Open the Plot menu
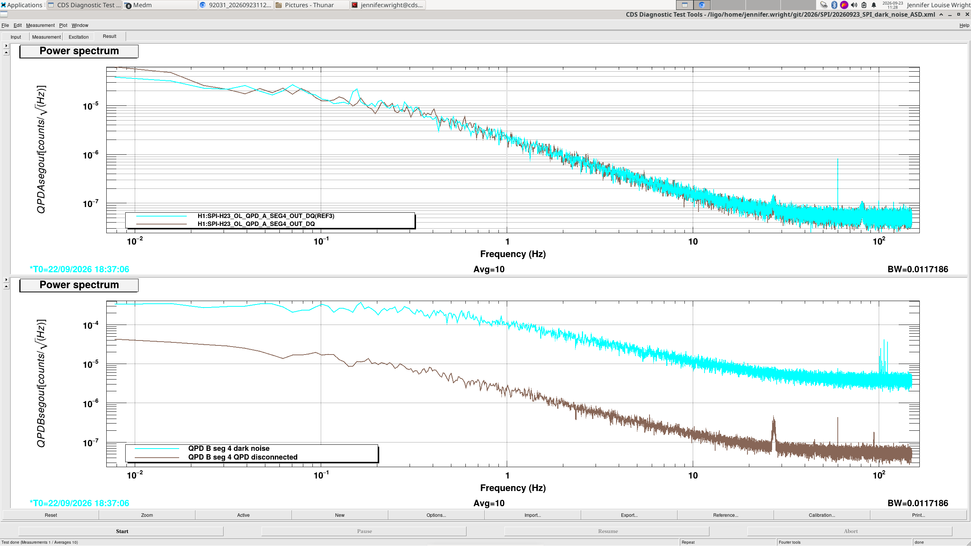This screenshot has height=546, width=971. click(63, 25)
